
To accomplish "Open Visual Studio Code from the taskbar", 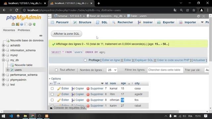I will [11, 116].
